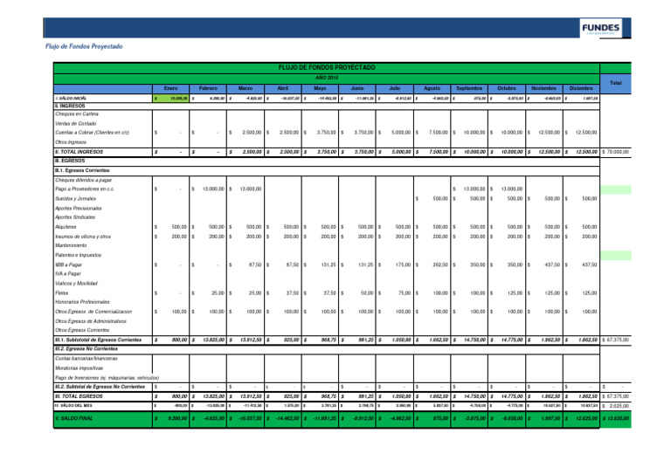Click the 'Agosto' column header

(432, 88)
